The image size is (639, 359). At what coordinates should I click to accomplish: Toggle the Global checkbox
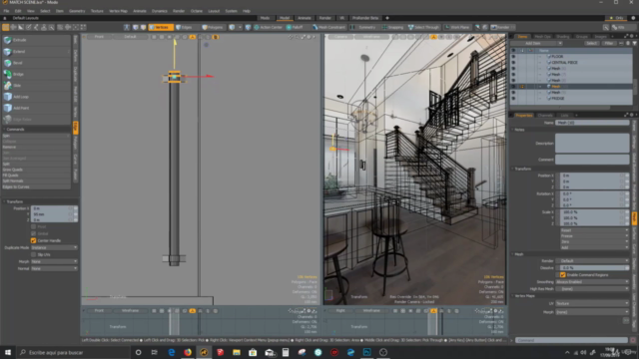coord(33,233)
